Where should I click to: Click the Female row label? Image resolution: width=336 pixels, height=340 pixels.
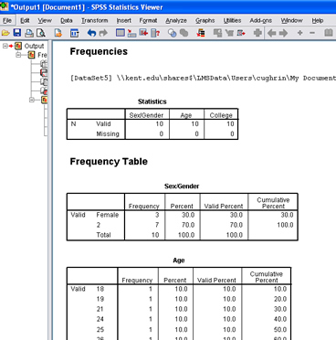108,215
